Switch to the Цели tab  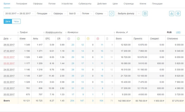click(115, 4)
